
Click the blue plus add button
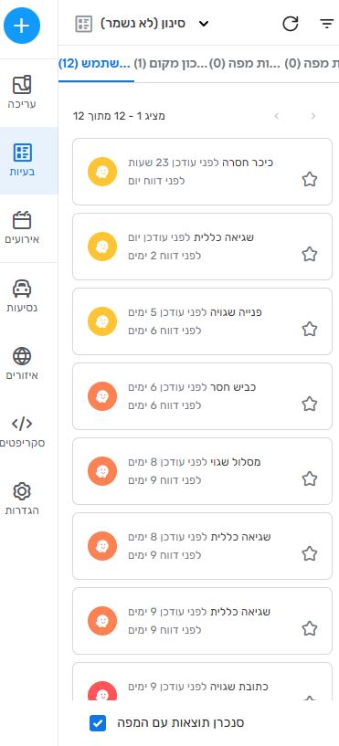(x=22, y=26)
